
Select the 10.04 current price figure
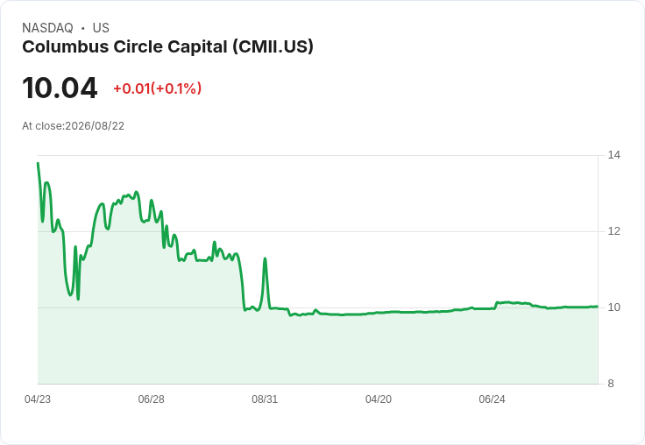click(60, 88)
